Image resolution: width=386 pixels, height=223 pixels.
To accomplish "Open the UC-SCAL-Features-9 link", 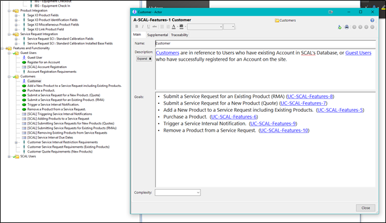I will tap(273, 123).
